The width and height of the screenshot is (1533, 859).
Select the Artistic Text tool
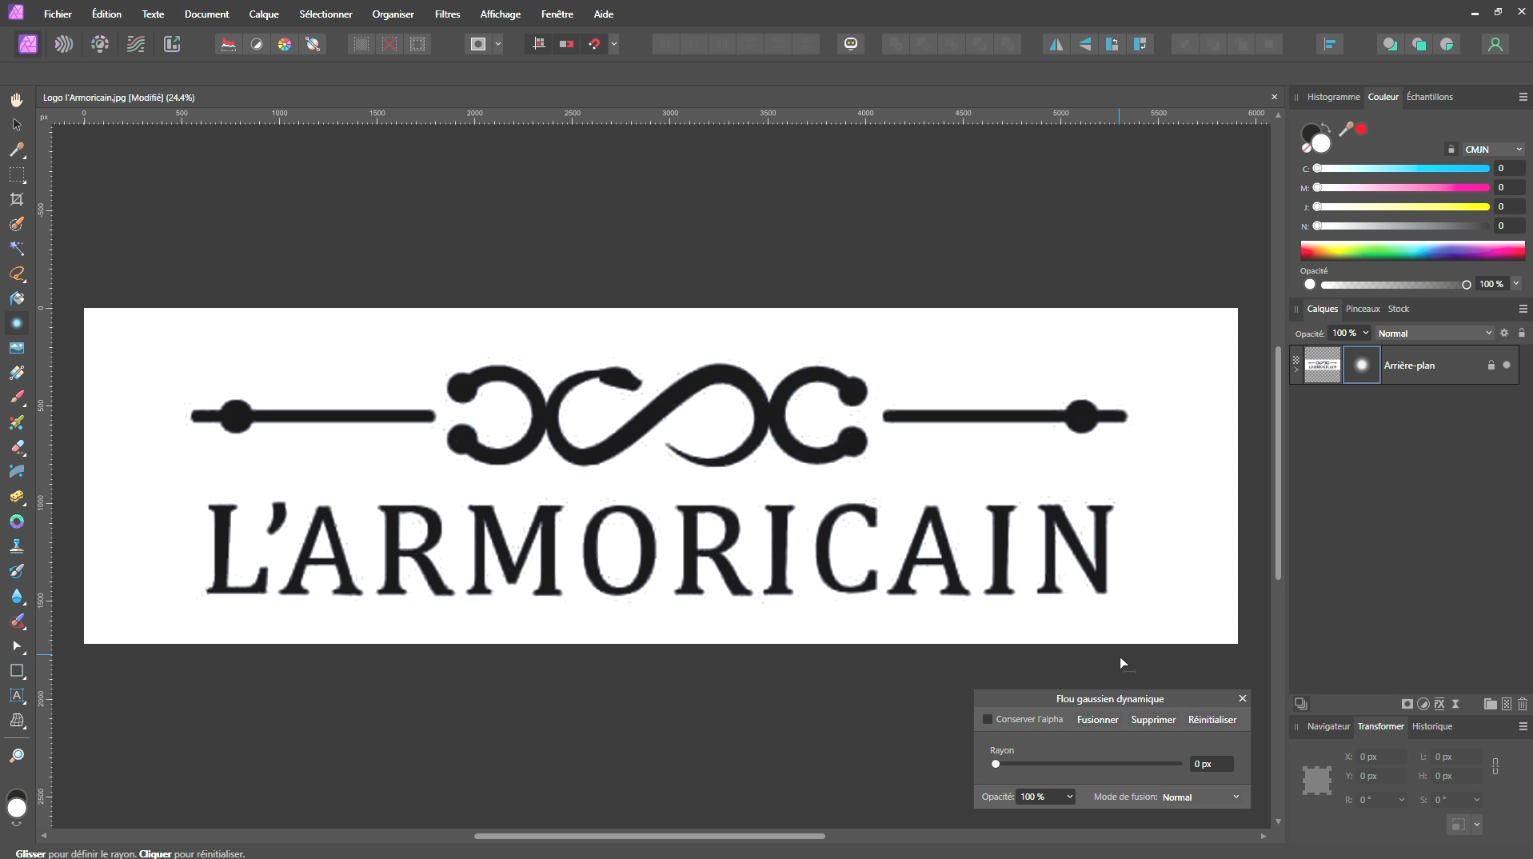coord(17,696)
